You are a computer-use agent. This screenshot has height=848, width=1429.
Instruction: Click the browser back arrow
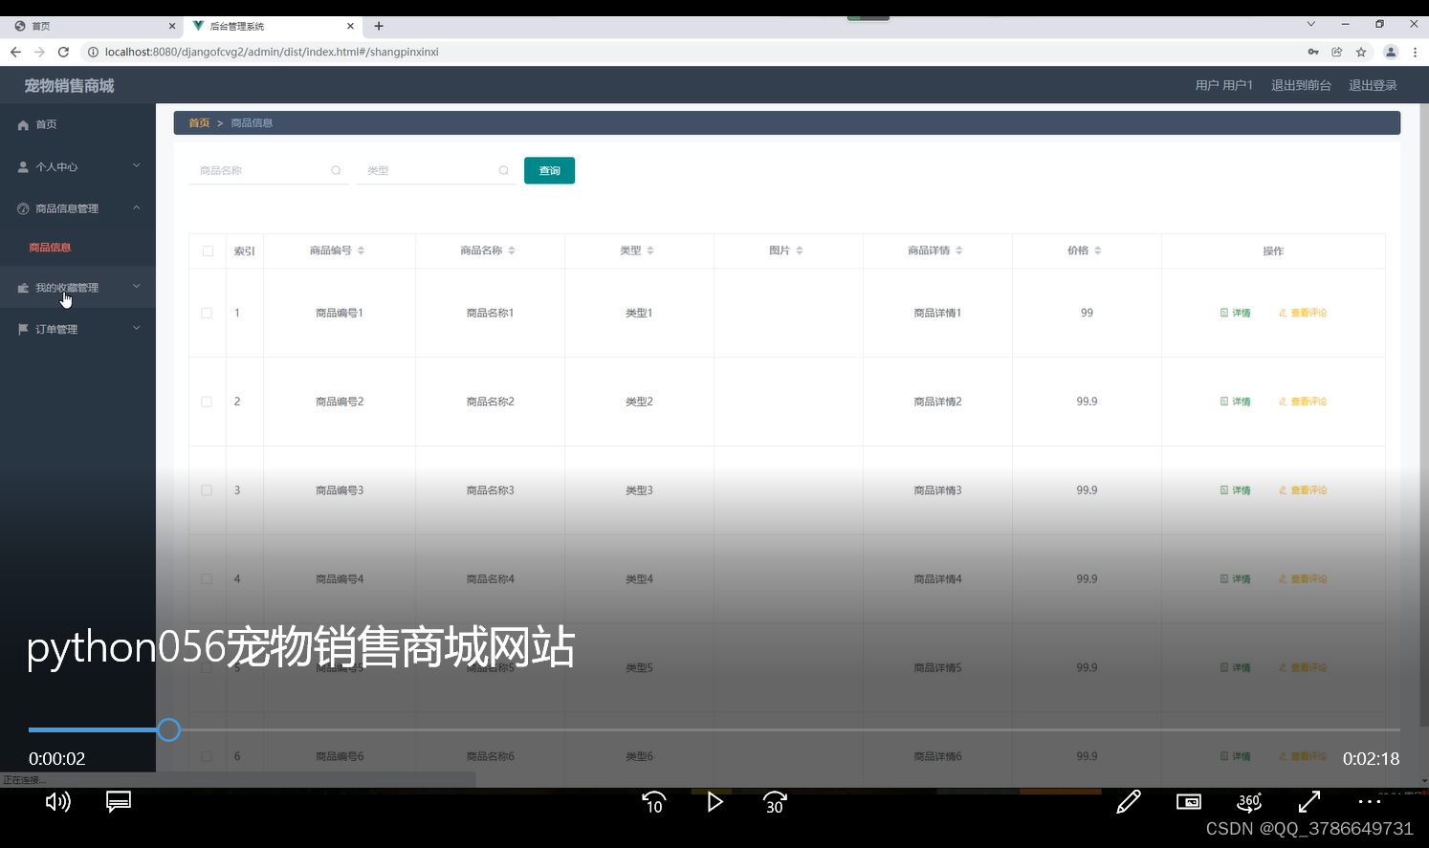pyautogui.click(x=15, y=52)
